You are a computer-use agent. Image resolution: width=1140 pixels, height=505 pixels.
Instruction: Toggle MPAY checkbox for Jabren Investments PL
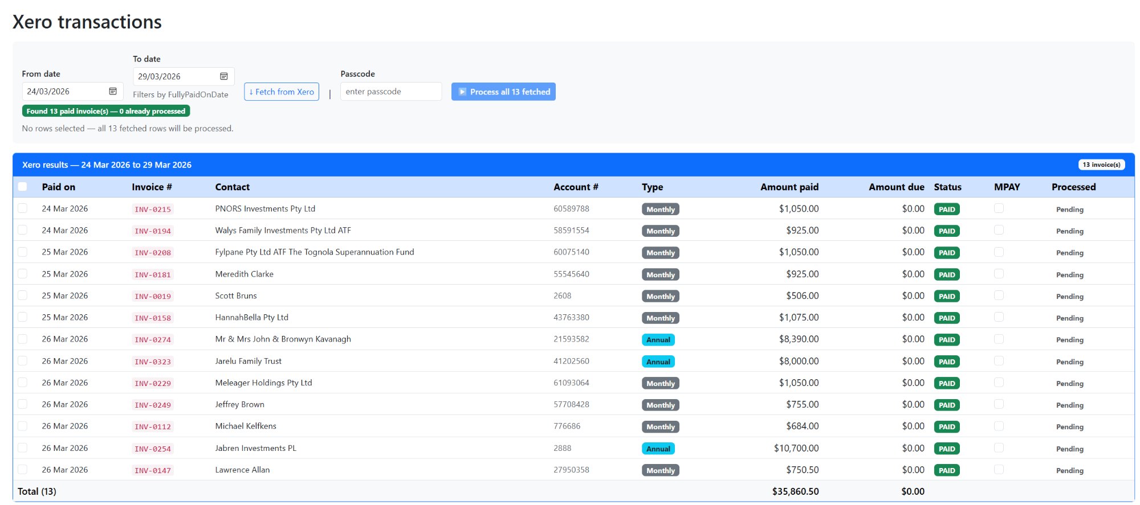[x=999, y=448]
